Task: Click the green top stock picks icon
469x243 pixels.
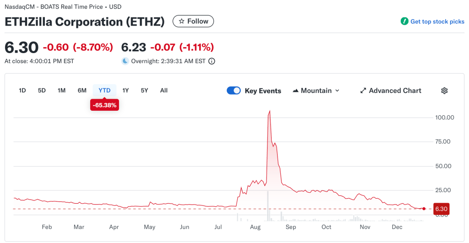Action: coord(404,21)
